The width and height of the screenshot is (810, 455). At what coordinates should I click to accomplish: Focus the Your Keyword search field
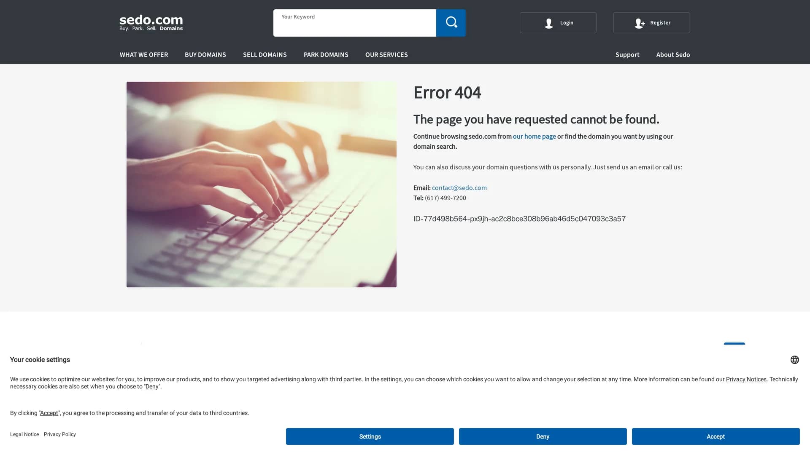tap(354, 23)
